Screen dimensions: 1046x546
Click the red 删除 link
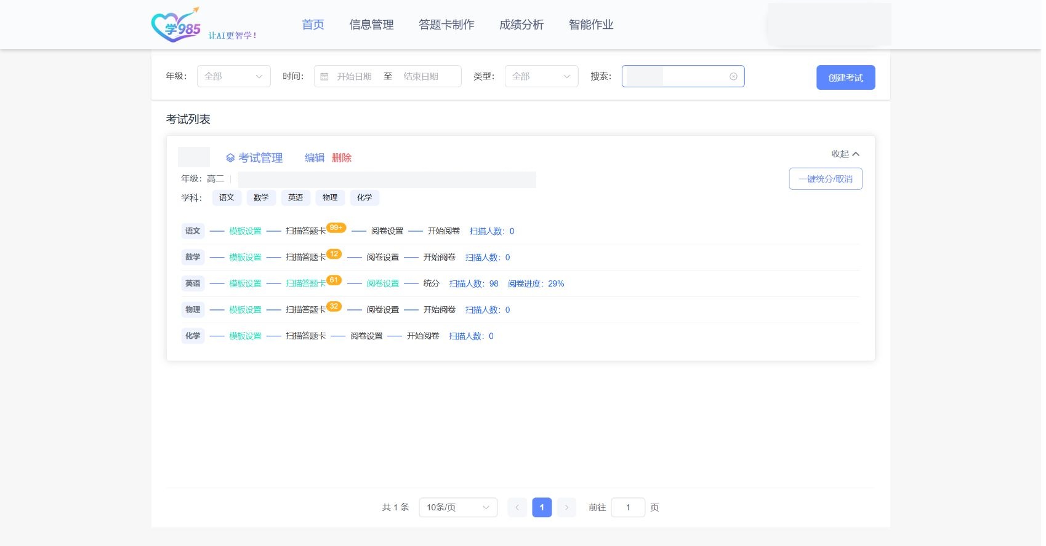point(342,158)
